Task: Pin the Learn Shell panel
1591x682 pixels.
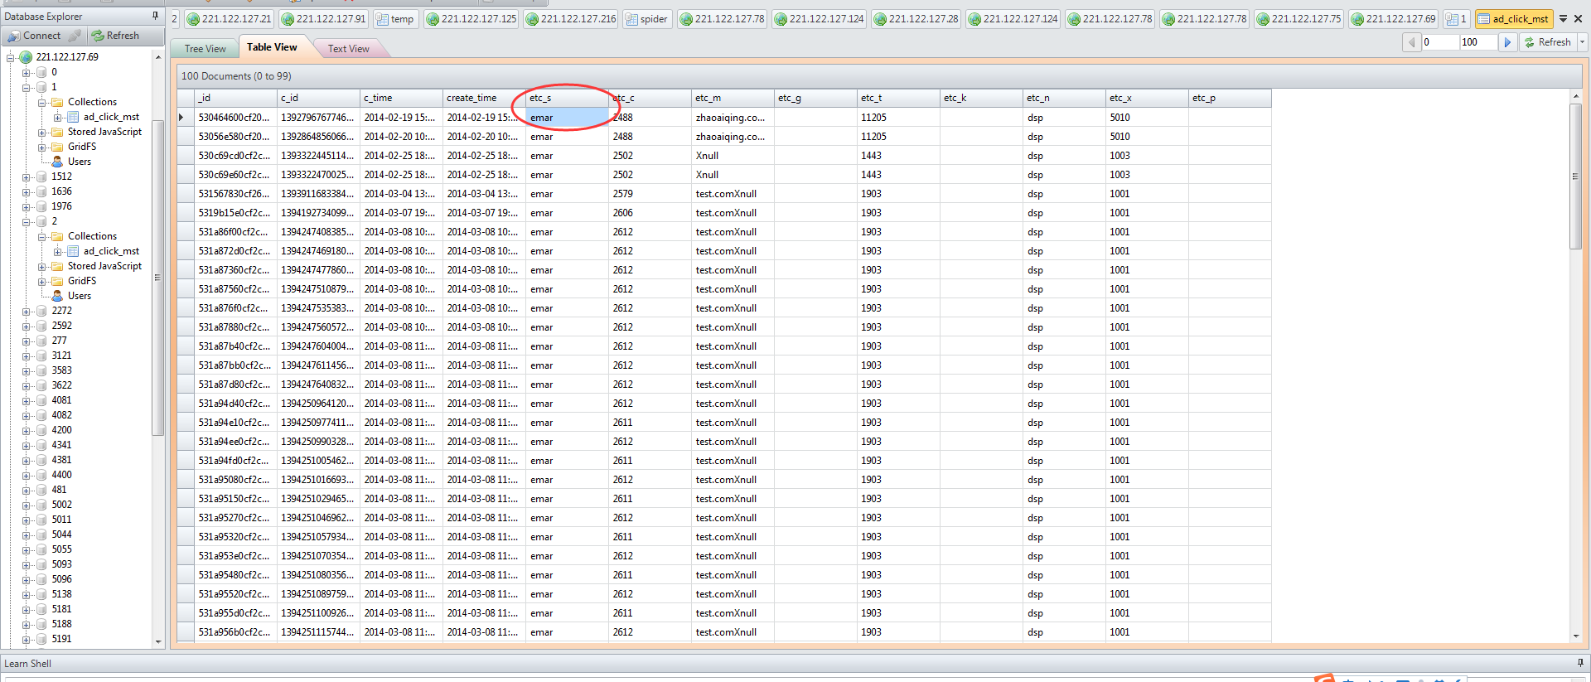Action: pyautogui.click(x=1580, y=663)
